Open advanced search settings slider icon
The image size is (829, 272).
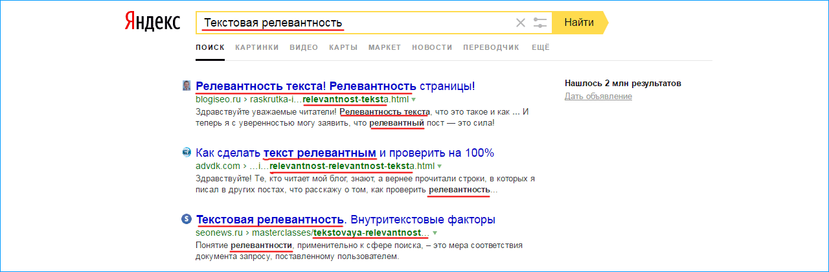540,23
